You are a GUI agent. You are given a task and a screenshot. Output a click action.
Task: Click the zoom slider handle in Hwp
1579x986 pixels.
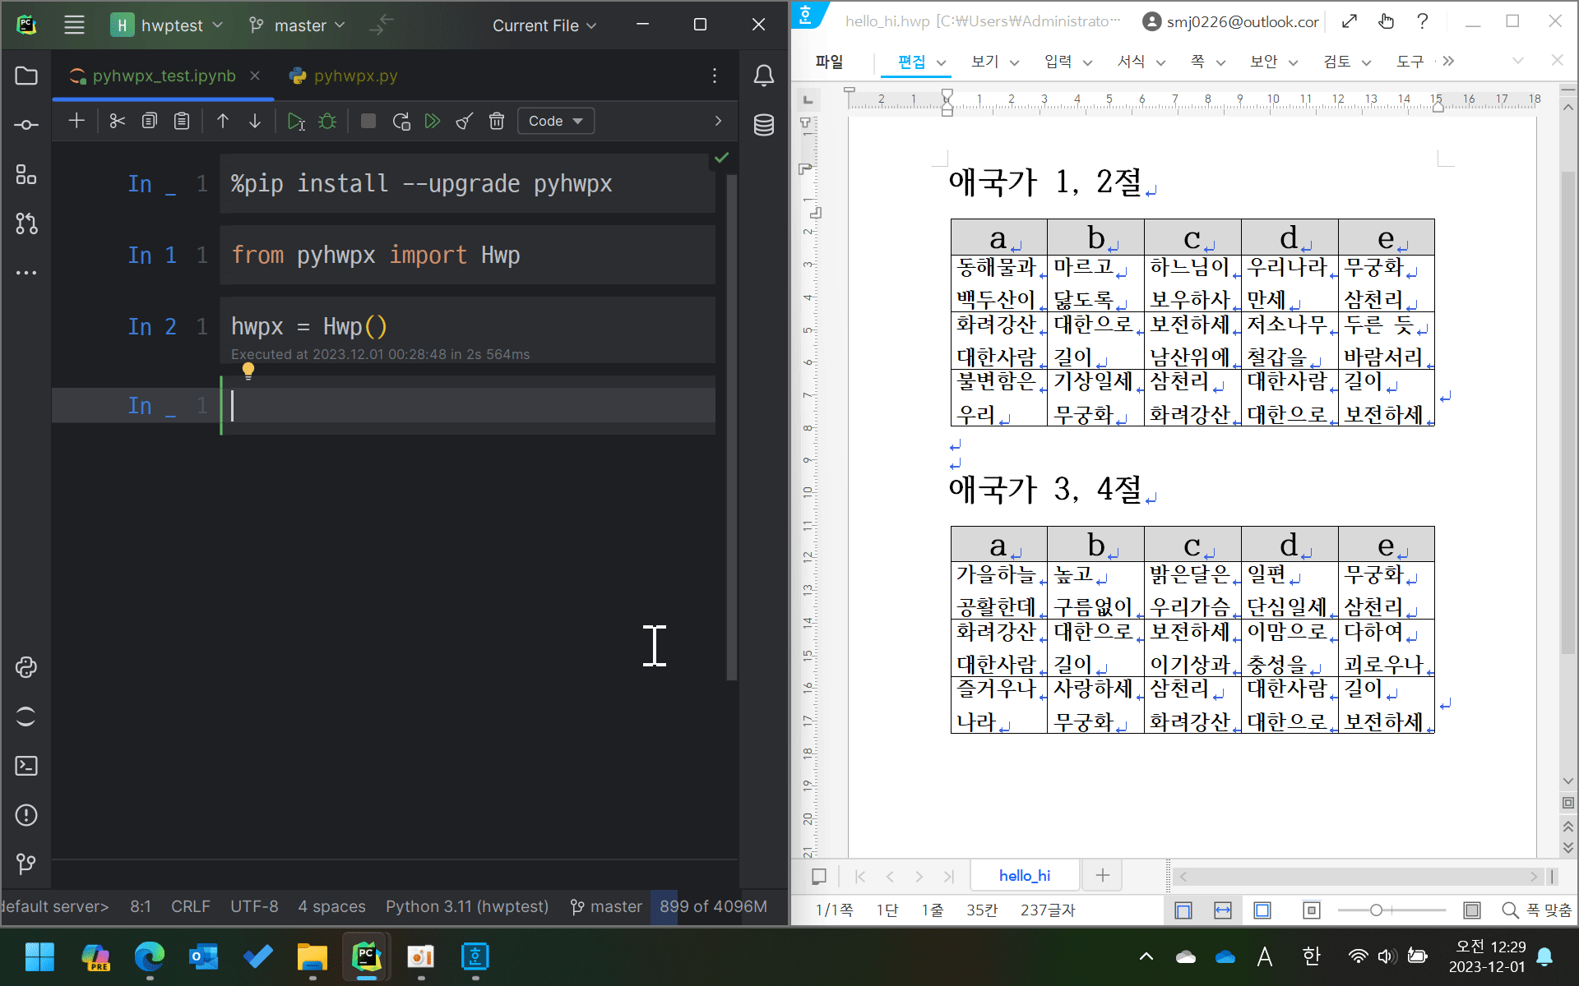1376,910
